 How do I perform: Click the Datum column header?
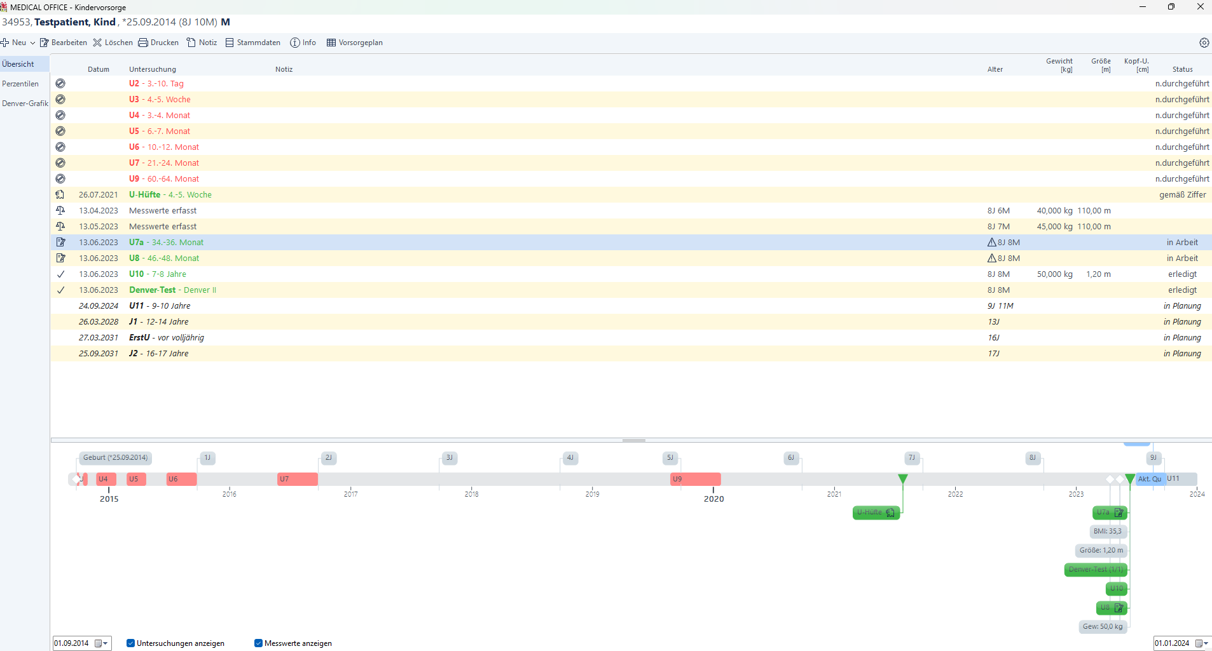pyautogui.click(x=99, y=69)
